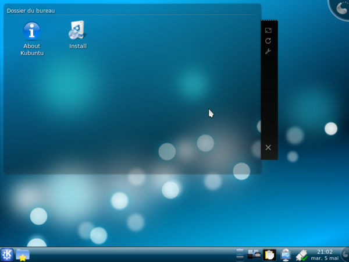The width and height of the screenshot is (349, 262).
Task: Launch the Install desktop icon
Action: pyautogui.click(x=77, y=31)
